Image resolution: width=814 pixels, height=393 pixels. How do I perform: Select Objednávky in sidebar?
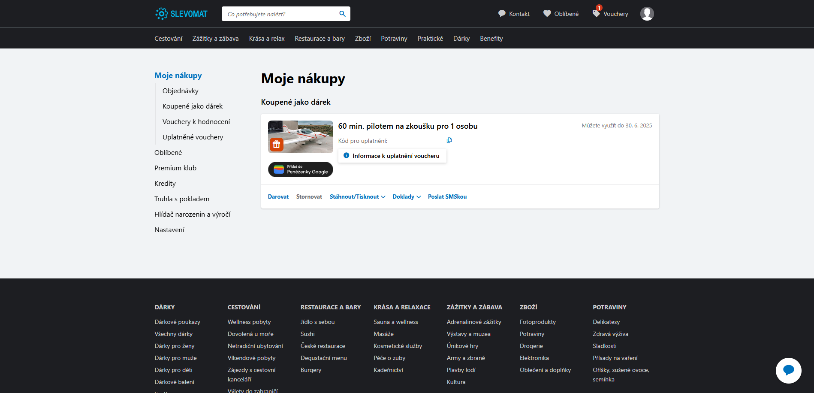tap(181, 91)
